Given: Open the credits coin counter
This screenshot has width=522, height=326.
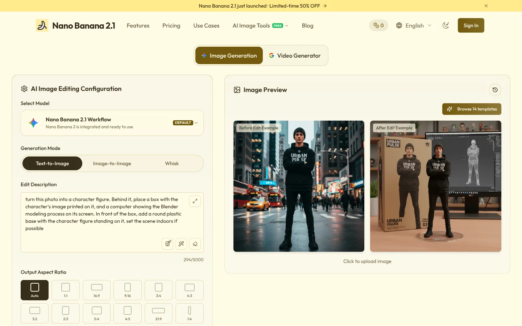Looking at the screenshot, I should (378, 25).
